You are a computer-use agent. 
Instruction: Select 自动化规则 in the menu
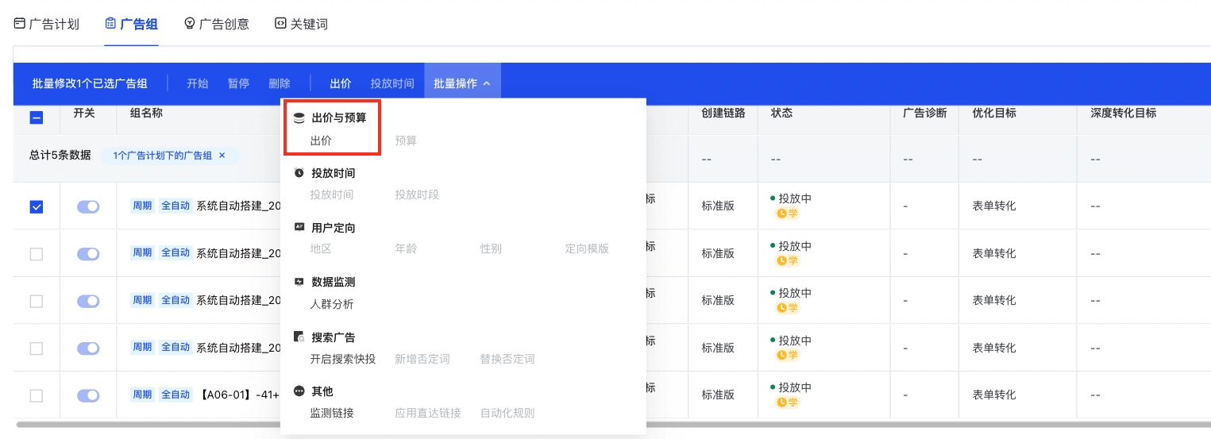pos(507,413)
